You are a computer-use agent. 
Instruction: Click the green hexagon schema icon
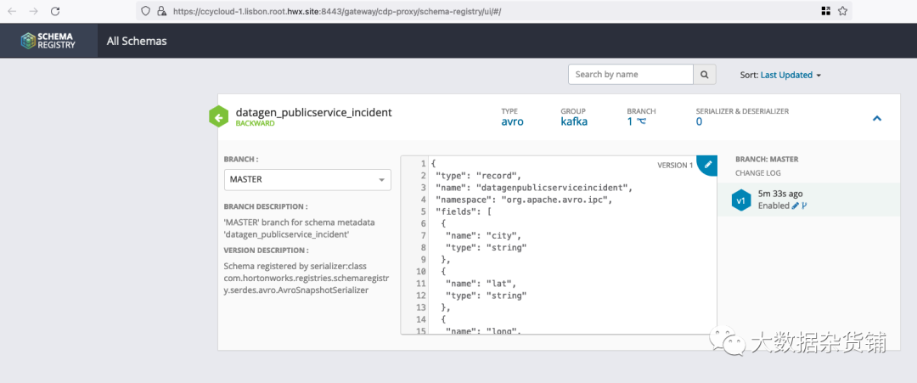tap(219, 117)
